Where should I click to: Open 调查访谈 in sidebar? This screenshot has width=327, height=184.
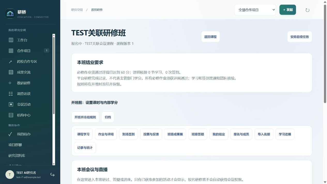coord(29,94)
